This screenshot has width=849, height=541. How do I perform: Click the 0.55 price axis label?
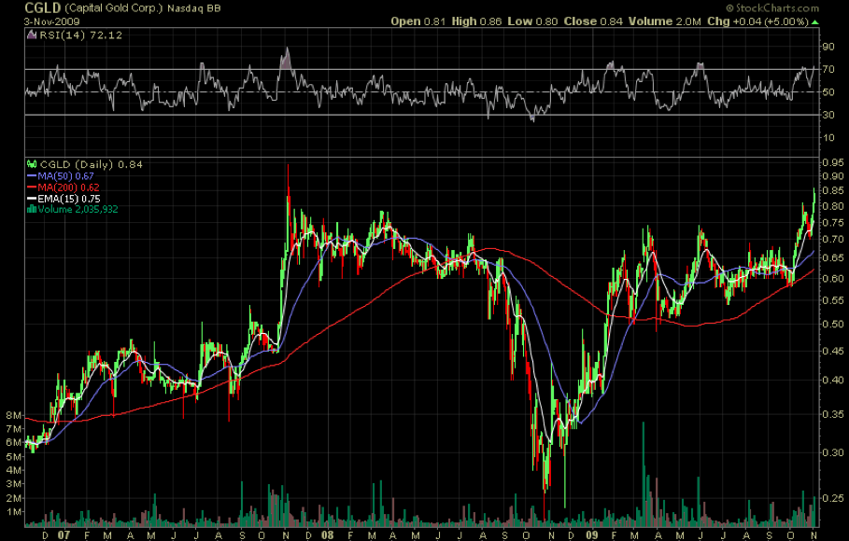833,300
